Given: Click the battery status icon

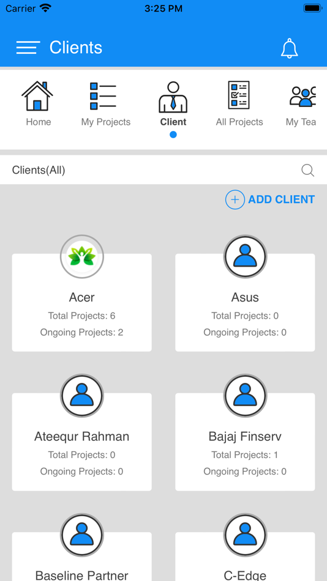Looking at the screenshot, I should [312, 8].
